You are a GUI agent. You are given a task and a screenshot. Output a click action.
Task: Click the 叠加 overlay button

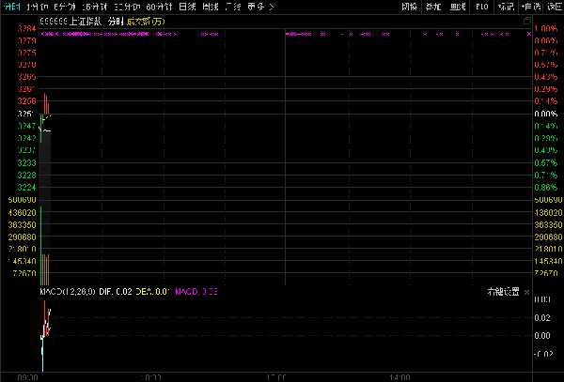click(x=433, y=7)
